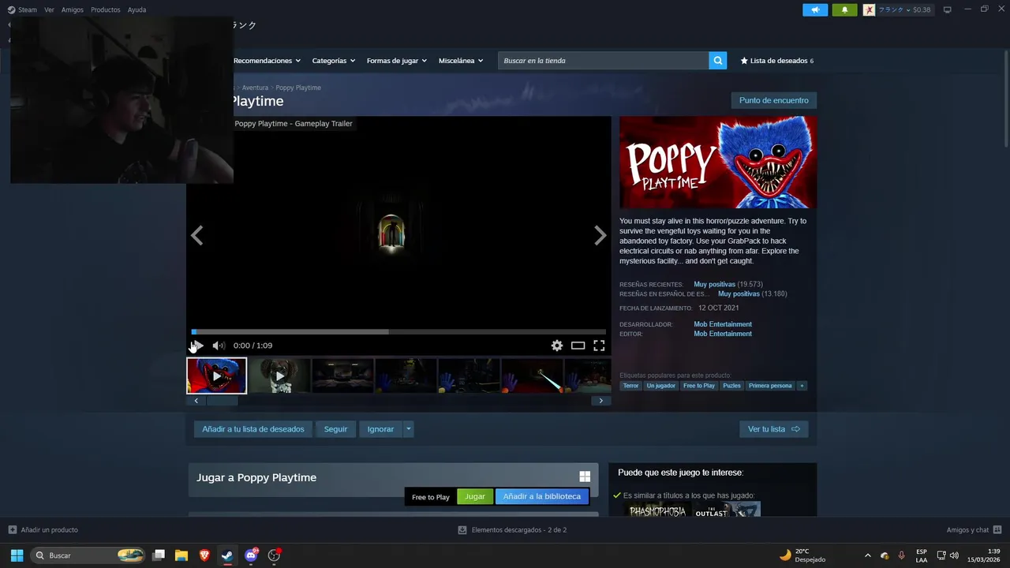1010x568 pixels.
Task: Open developer Mob Entertainment link
Action: 723,324
